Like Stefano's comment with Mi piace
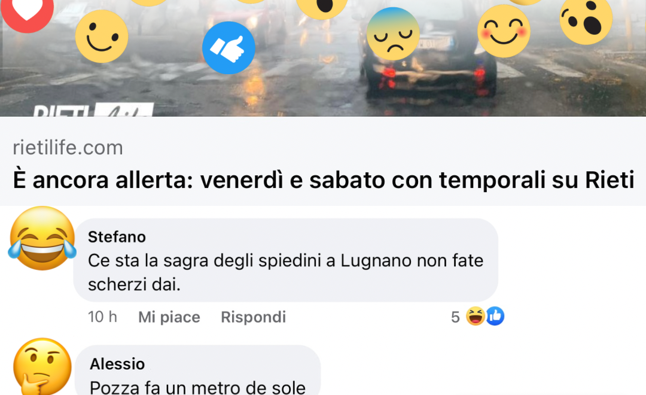Viewport: 646px width, 395px height. point(169,317)
